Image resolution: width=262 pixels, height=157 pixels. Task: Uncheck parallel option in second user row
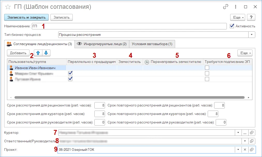click(x=70, y=73)
